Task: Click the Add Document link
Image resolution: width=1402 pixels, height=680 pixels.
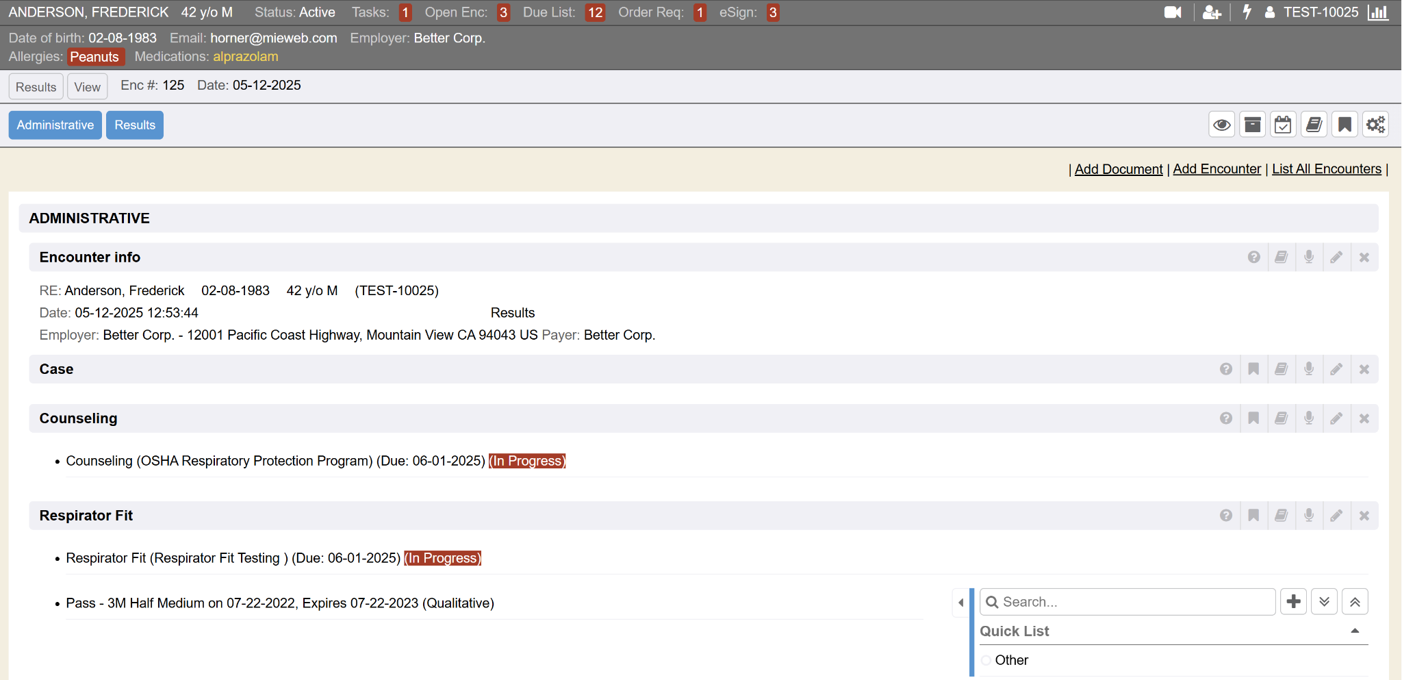Action: pos(1119,169)
